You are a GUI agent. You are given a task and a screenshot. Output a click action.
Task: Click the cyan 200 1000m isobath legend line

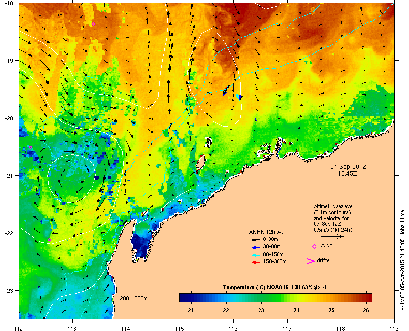130,303
